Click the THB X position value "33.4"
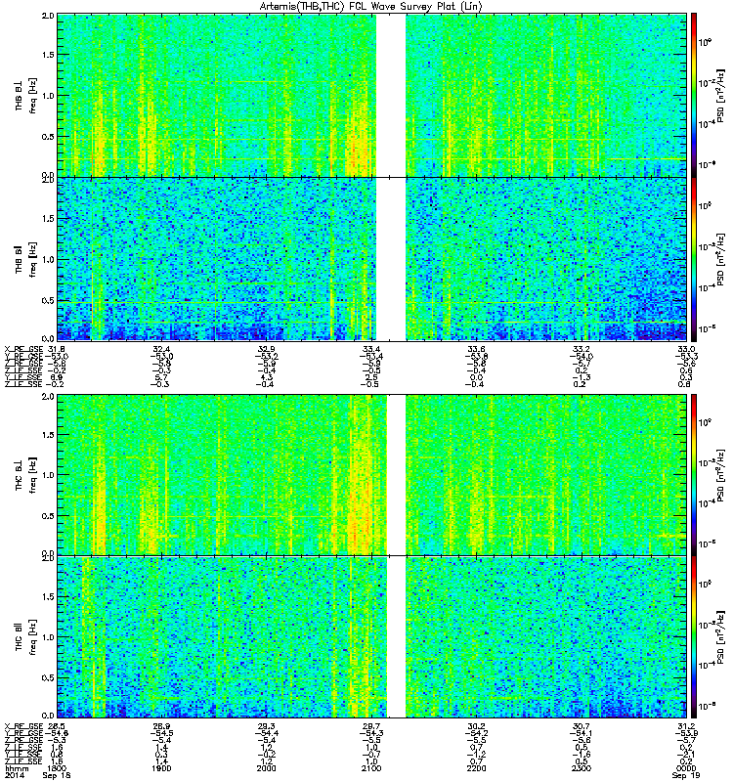The width and height of the screenshot is (733, 782). [x=371, y=349]
